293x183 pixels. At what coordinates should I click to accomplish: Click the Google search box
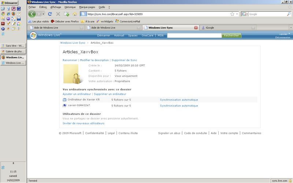coord(267,14)
